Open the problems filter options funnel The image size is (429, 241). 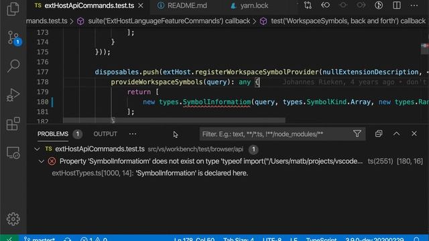coord(357,134)
